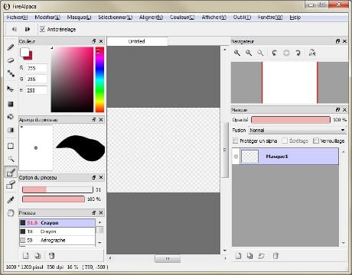The width and height of the screenshot is (352, 275).
Task: Click the foreground/background color swatch
Action: [26, 53]
